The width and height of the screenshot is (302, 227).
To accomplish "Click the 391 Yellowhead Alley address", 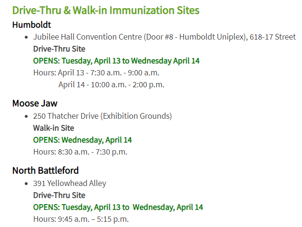I will (70, 183).
